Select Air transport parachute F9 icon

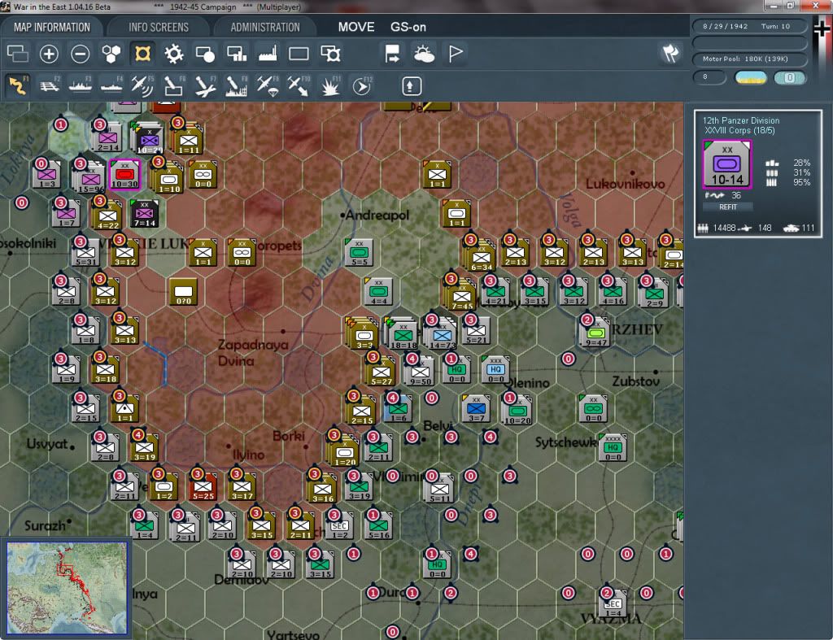point(267,85)
